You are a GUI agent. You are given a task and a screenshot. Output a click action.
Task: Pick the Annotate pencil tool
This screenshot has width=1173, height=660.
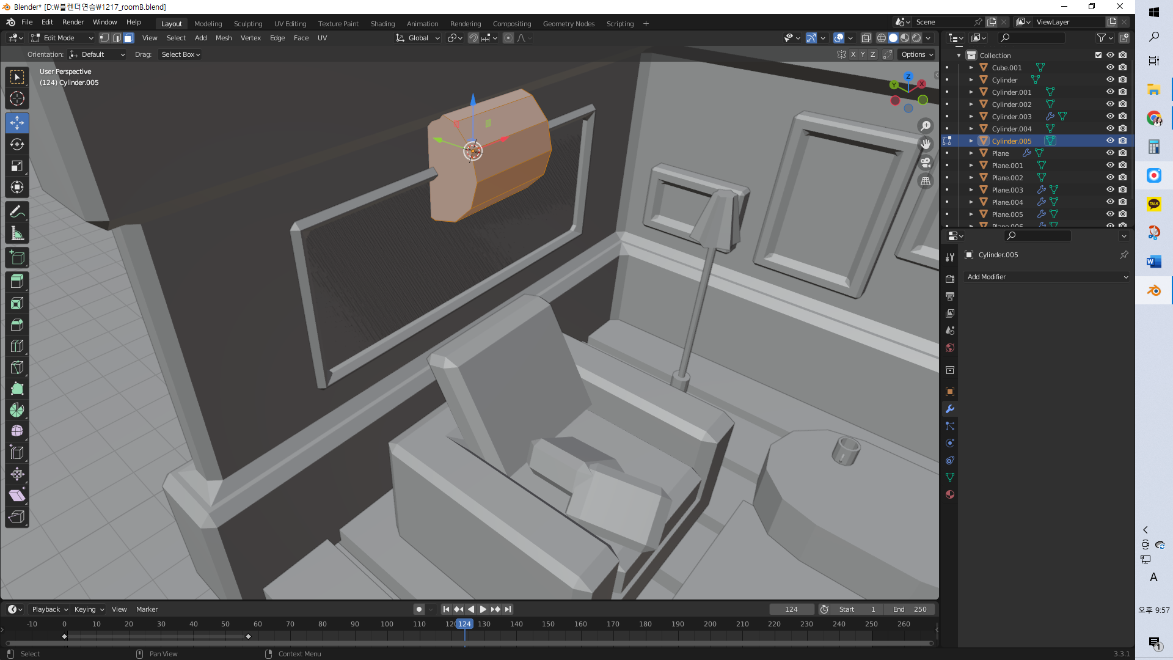17,212
